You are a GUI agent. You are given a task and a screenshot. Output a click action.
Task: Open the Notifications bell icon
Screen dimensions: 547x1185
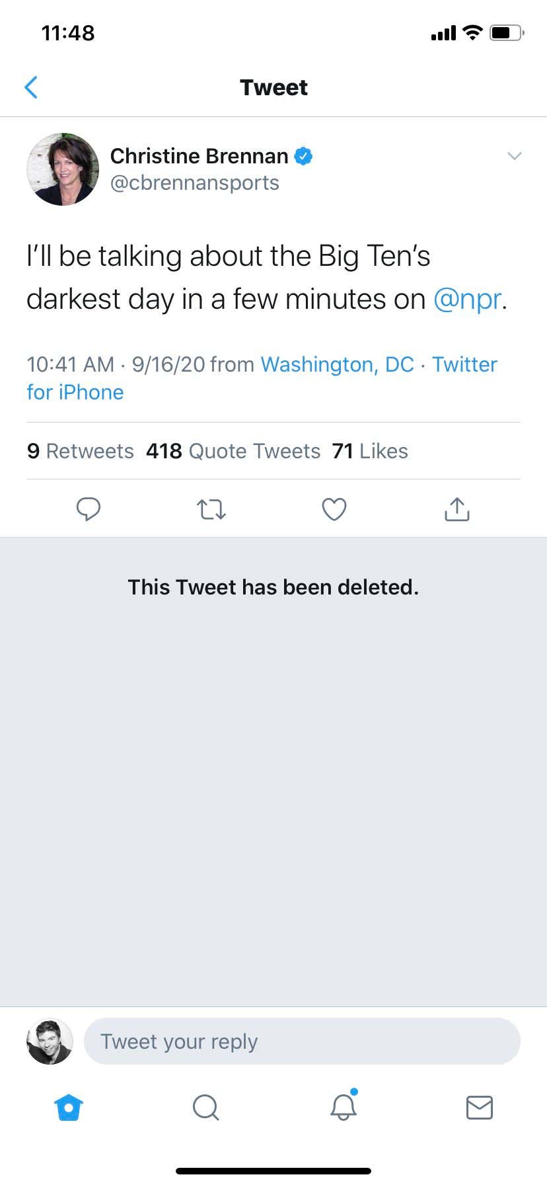[x=344, y=1106]
